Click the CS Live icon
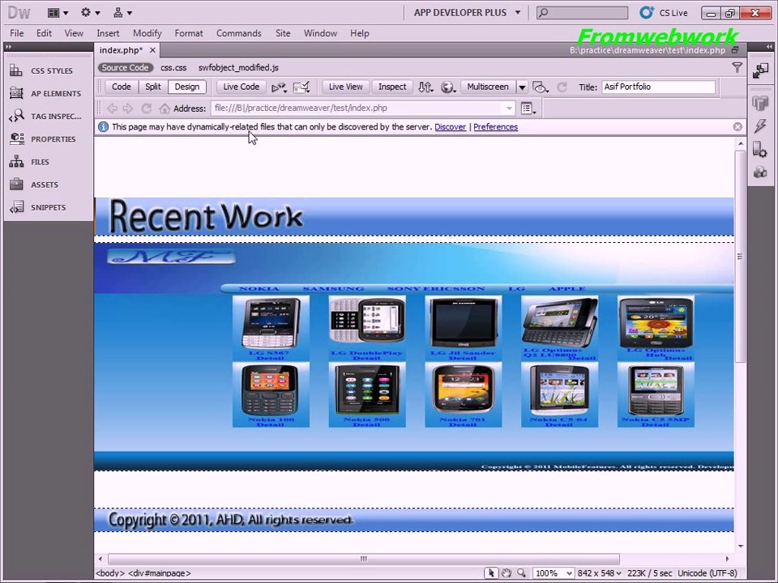Viewport: 778px width, 583px height. click(647, 12)
